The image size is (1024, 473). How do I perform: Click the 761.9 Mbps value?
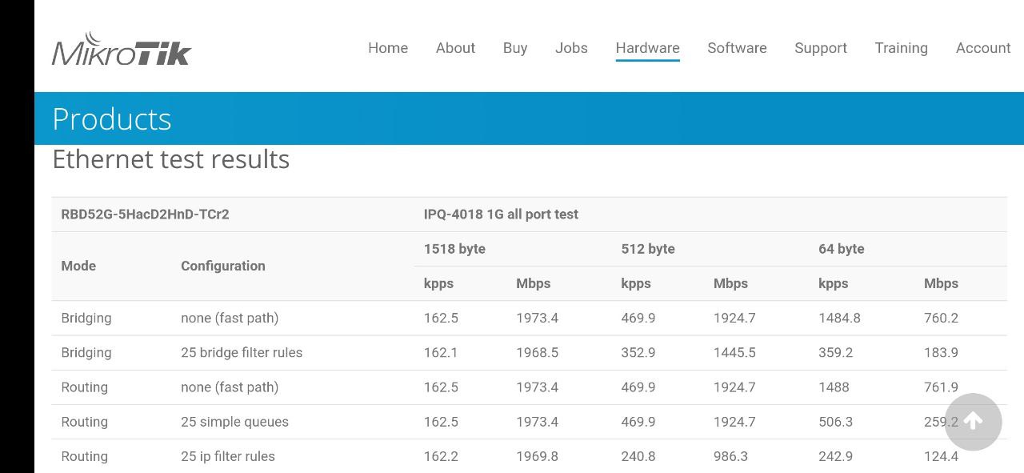(941, 387)
